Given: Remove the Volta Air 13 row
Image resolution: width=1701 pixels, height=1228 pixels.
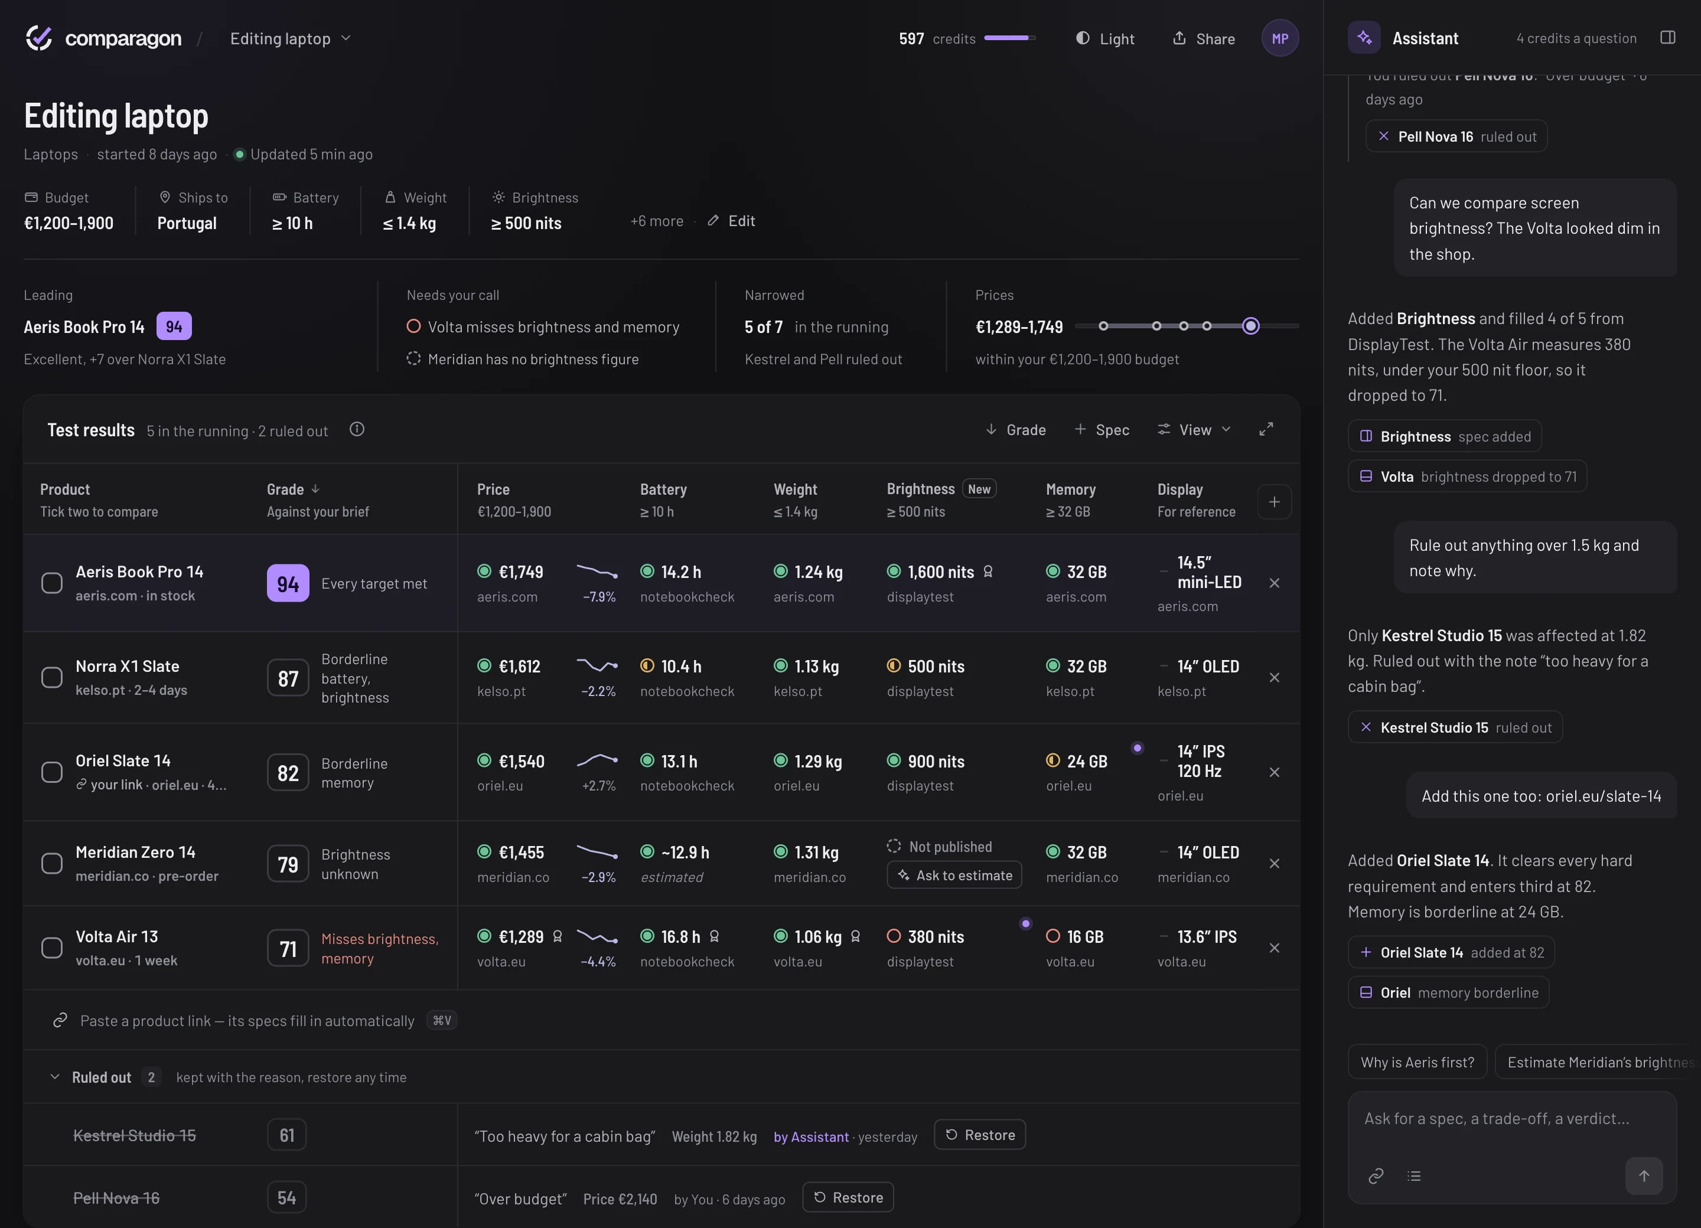Looking at the screenshot, I should (x=1273, y=948).
